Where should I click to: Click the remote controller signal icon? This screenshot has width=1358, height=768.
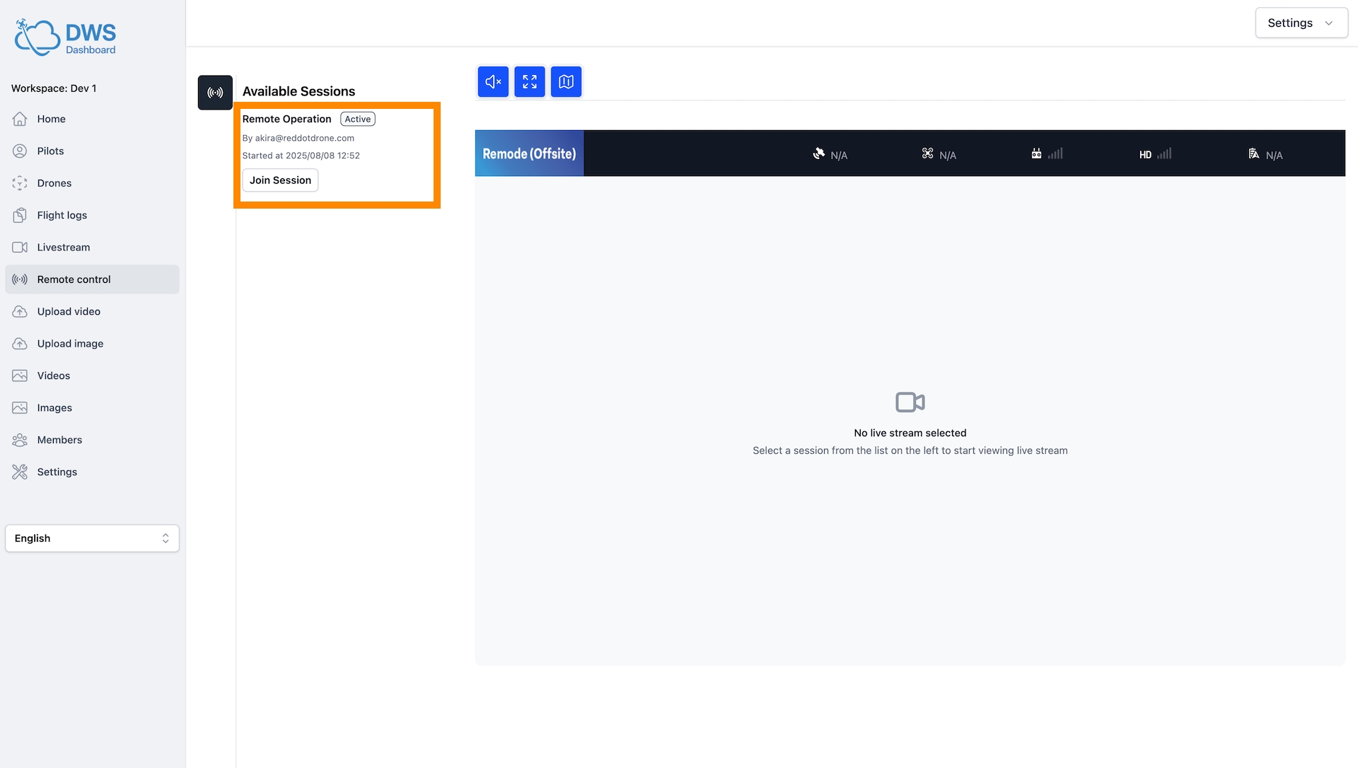[1037, 153]
